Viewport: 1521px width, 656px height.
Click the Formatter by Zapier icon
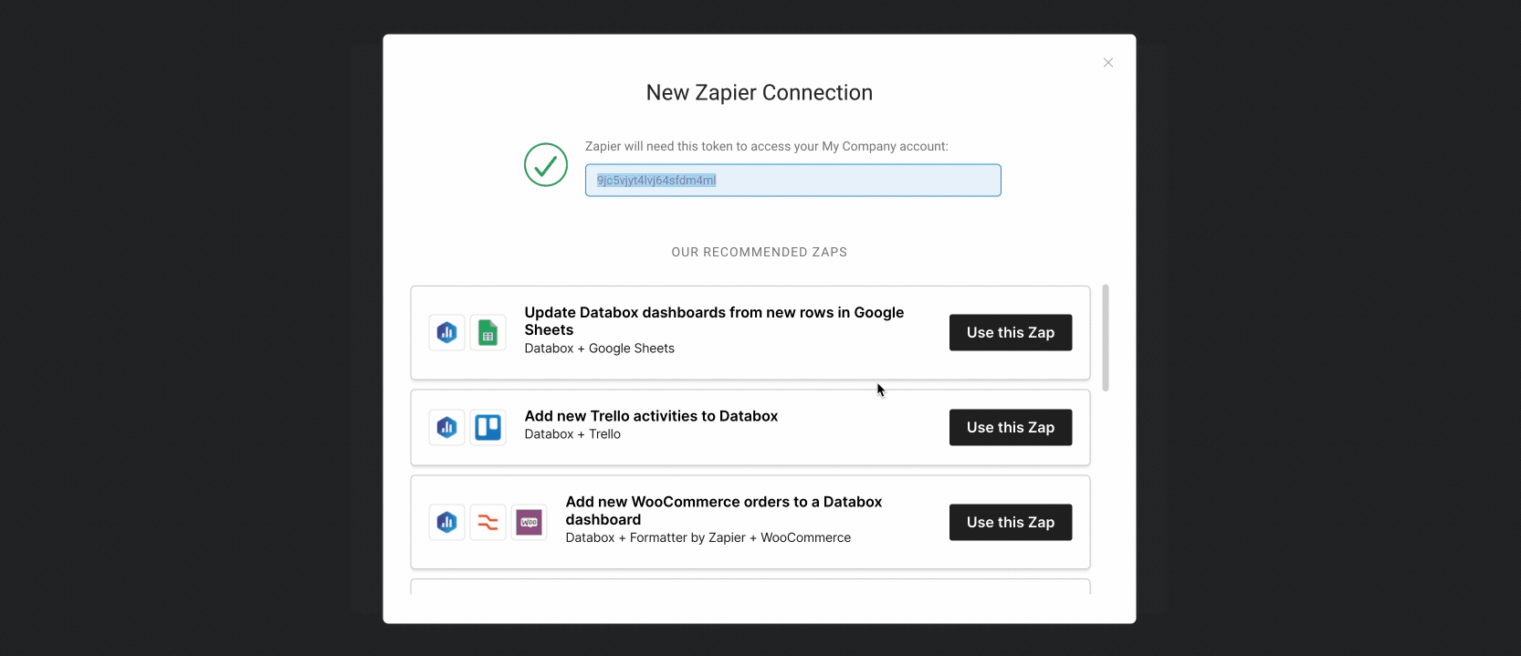coord(488,523)
